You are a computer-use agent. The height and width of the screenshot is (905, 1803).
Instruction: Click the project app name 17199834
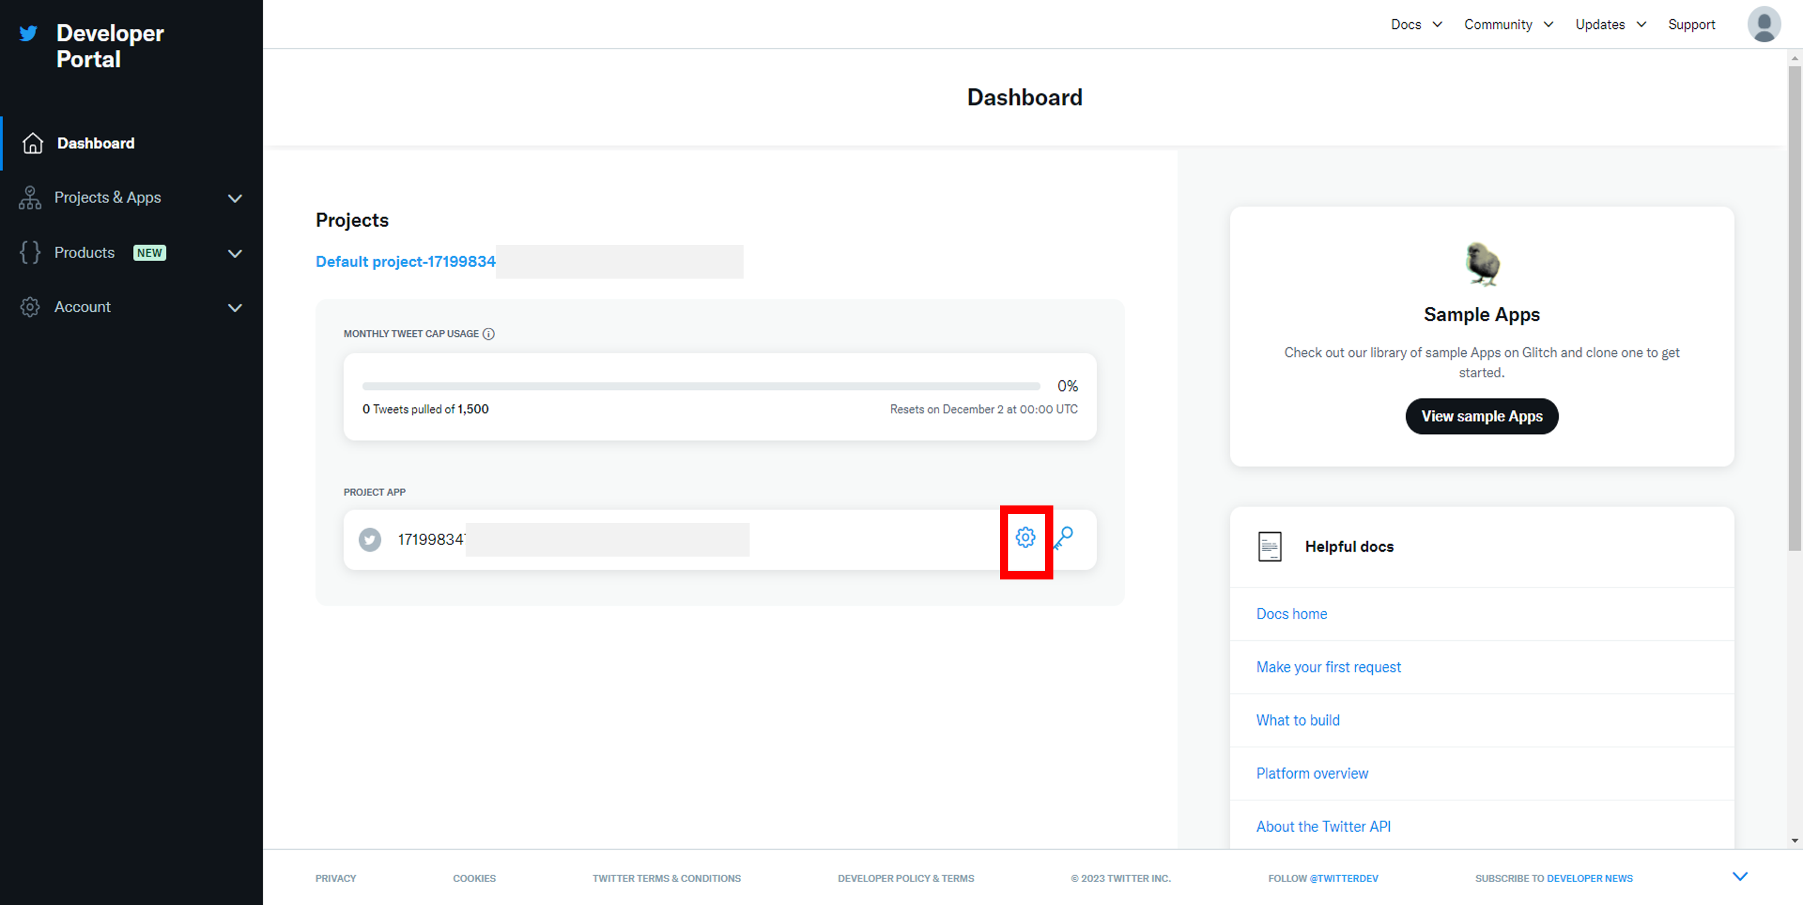[x=431, y=540]
